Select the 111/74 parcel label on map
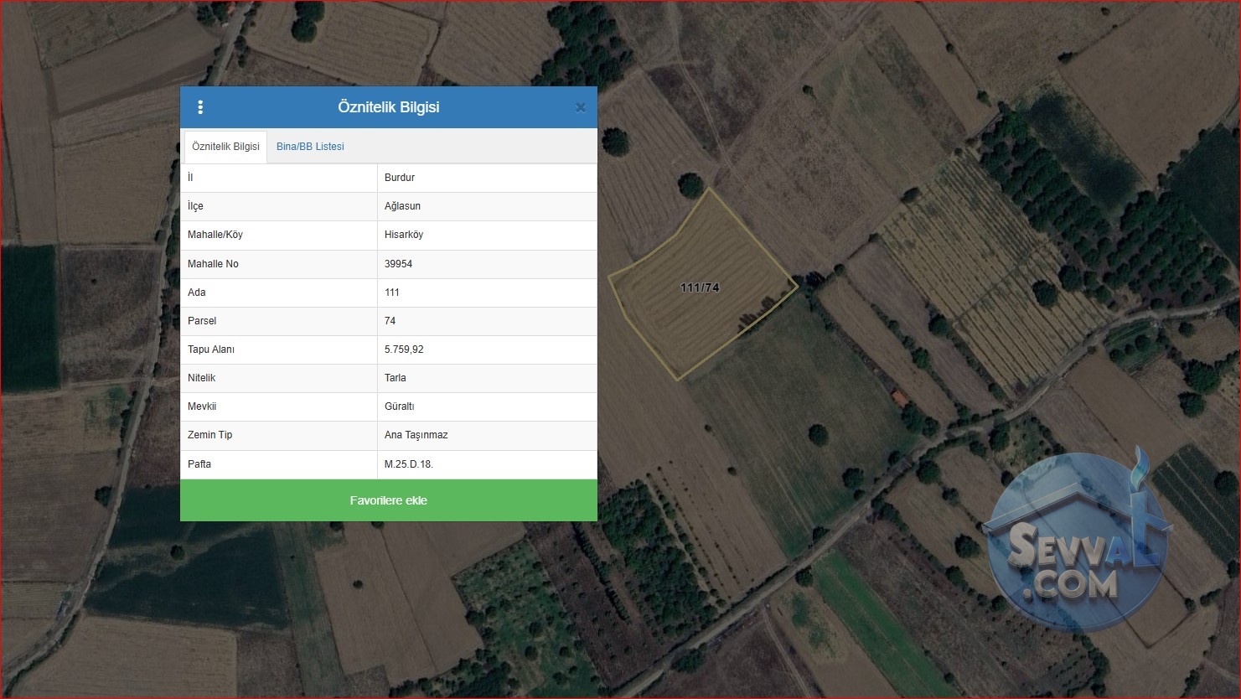The height and width of the screenshot is (699, 1241). coord(700,287)
